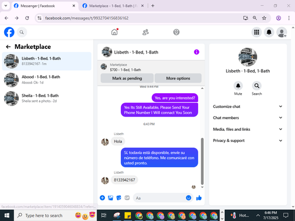This screenshot has height=221, width=295.
Task: Send a thumbs-up like
Action: point(199,198)
